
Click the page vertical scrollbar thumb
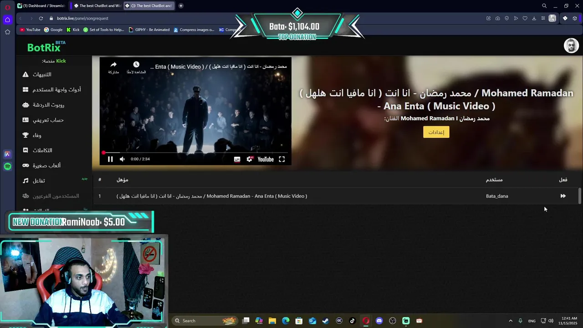580,196
